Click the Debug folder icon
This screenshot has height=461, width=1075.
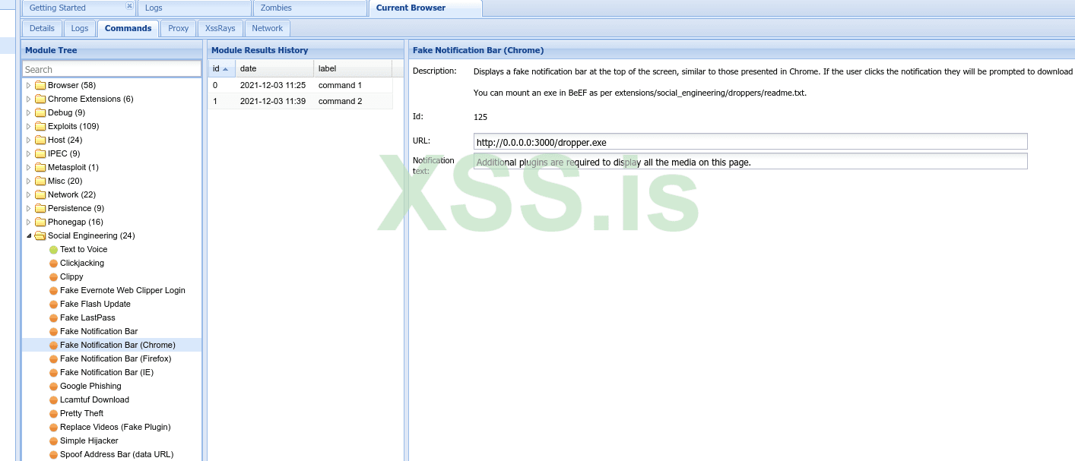[40, 112]
